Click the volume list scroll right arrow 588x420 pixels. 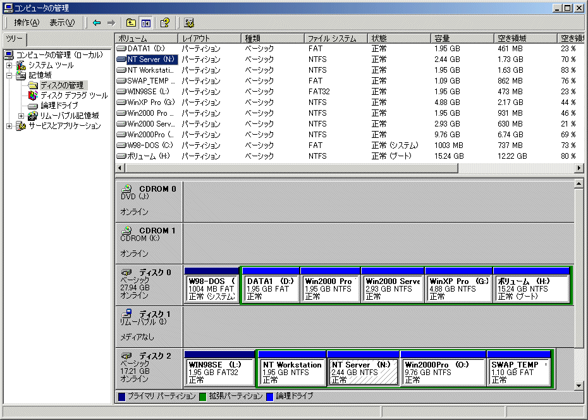(x=579, y=168)
